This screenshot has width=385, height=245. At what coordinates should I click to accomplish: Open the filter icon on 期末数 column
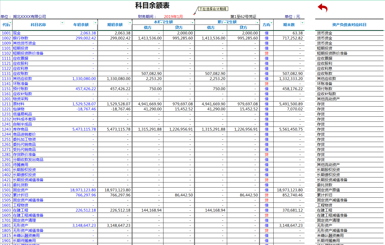(302, 23)
